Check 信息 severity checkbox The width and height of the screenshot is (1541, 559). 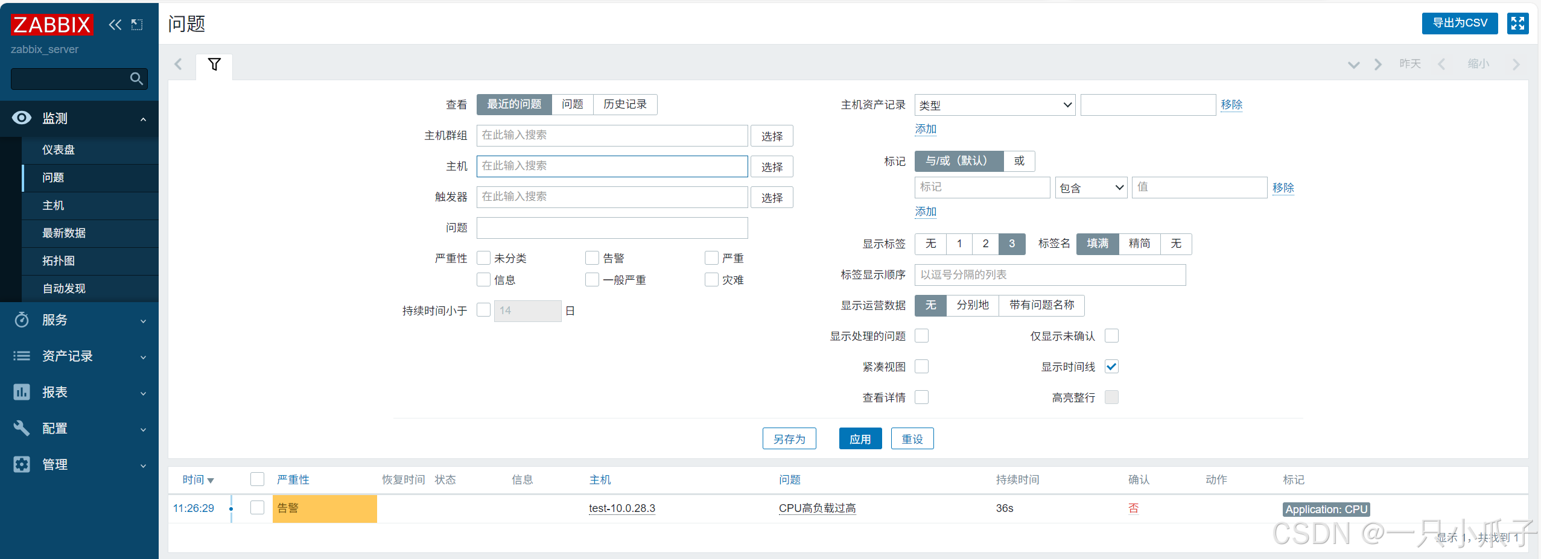[x=483, y=280]
